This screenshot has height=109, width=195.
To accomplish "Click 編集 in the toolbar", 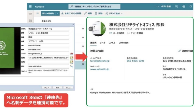I will tap(88, 13).
